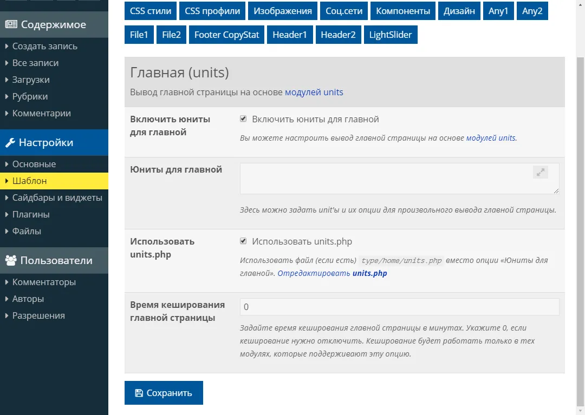This screenshot has height=415, width=585.
Task: Expand the Создать запись sidebar entry
Action: click(x=36, y=46)
